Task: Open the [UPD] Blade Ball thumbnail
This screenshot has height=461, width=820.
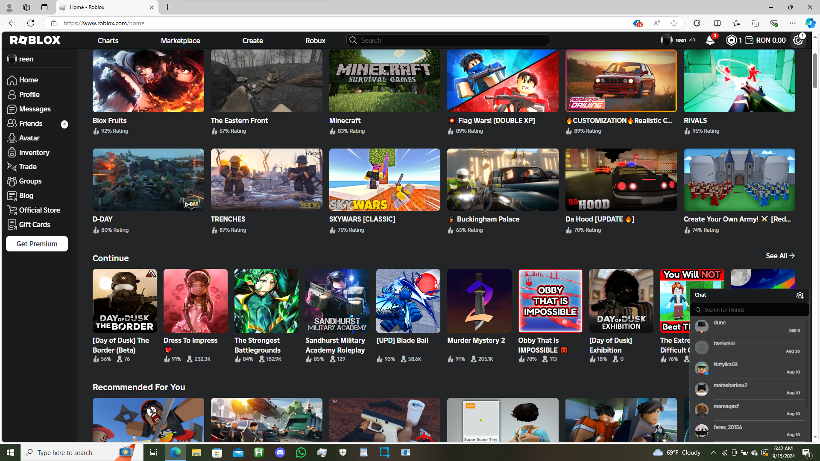Action: point(408,301)
